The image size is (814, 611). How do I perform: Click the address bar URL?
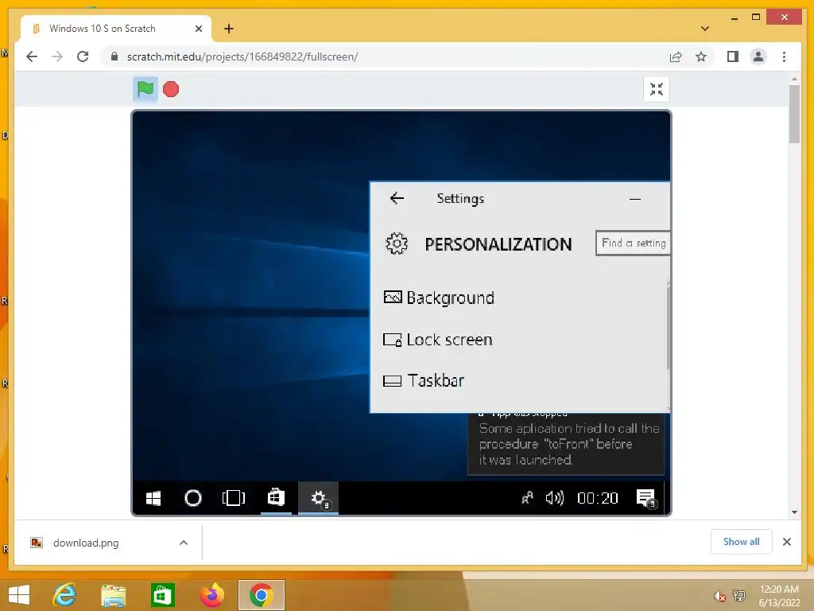242,56
